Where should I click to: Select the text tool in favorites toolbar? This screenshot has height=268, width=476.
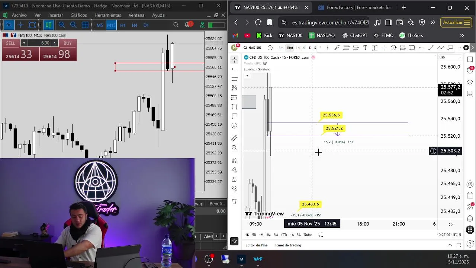pyautogui.click(x=365, y=48)
